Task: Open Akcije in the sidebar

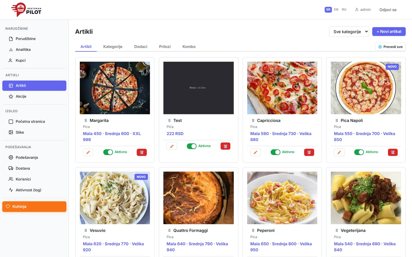Action: (34, 96)
